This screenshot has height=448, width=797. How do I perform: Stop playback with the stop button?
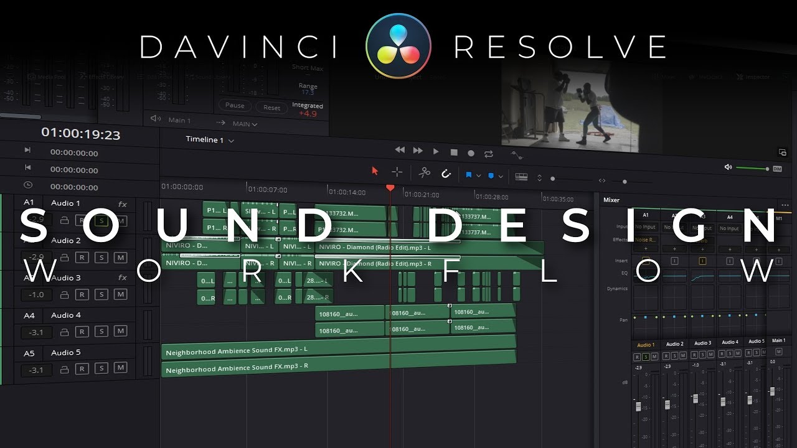click(454, 152)
